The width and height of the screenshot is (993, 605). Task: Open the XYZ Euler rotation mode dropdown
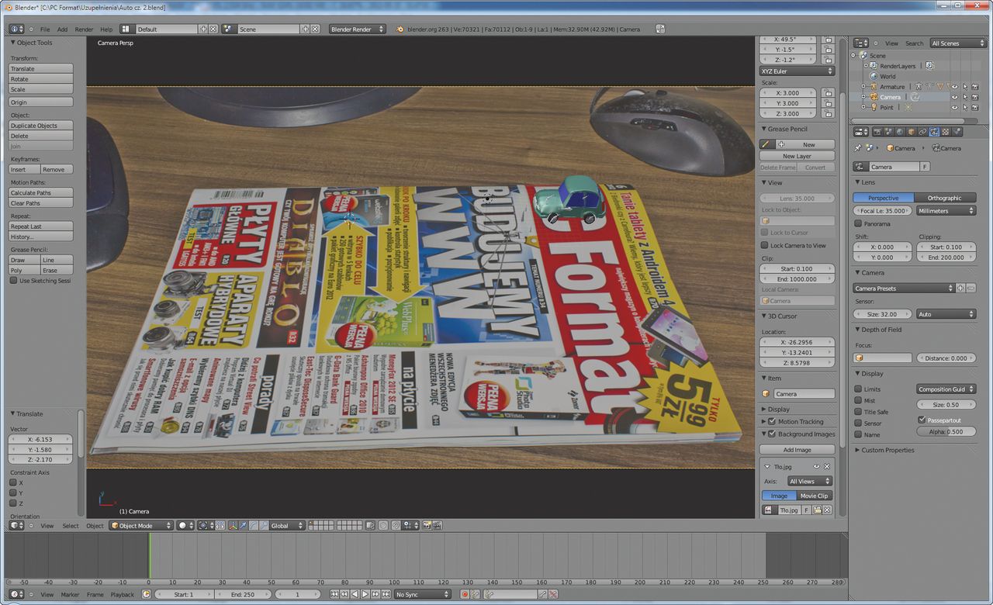797,71
